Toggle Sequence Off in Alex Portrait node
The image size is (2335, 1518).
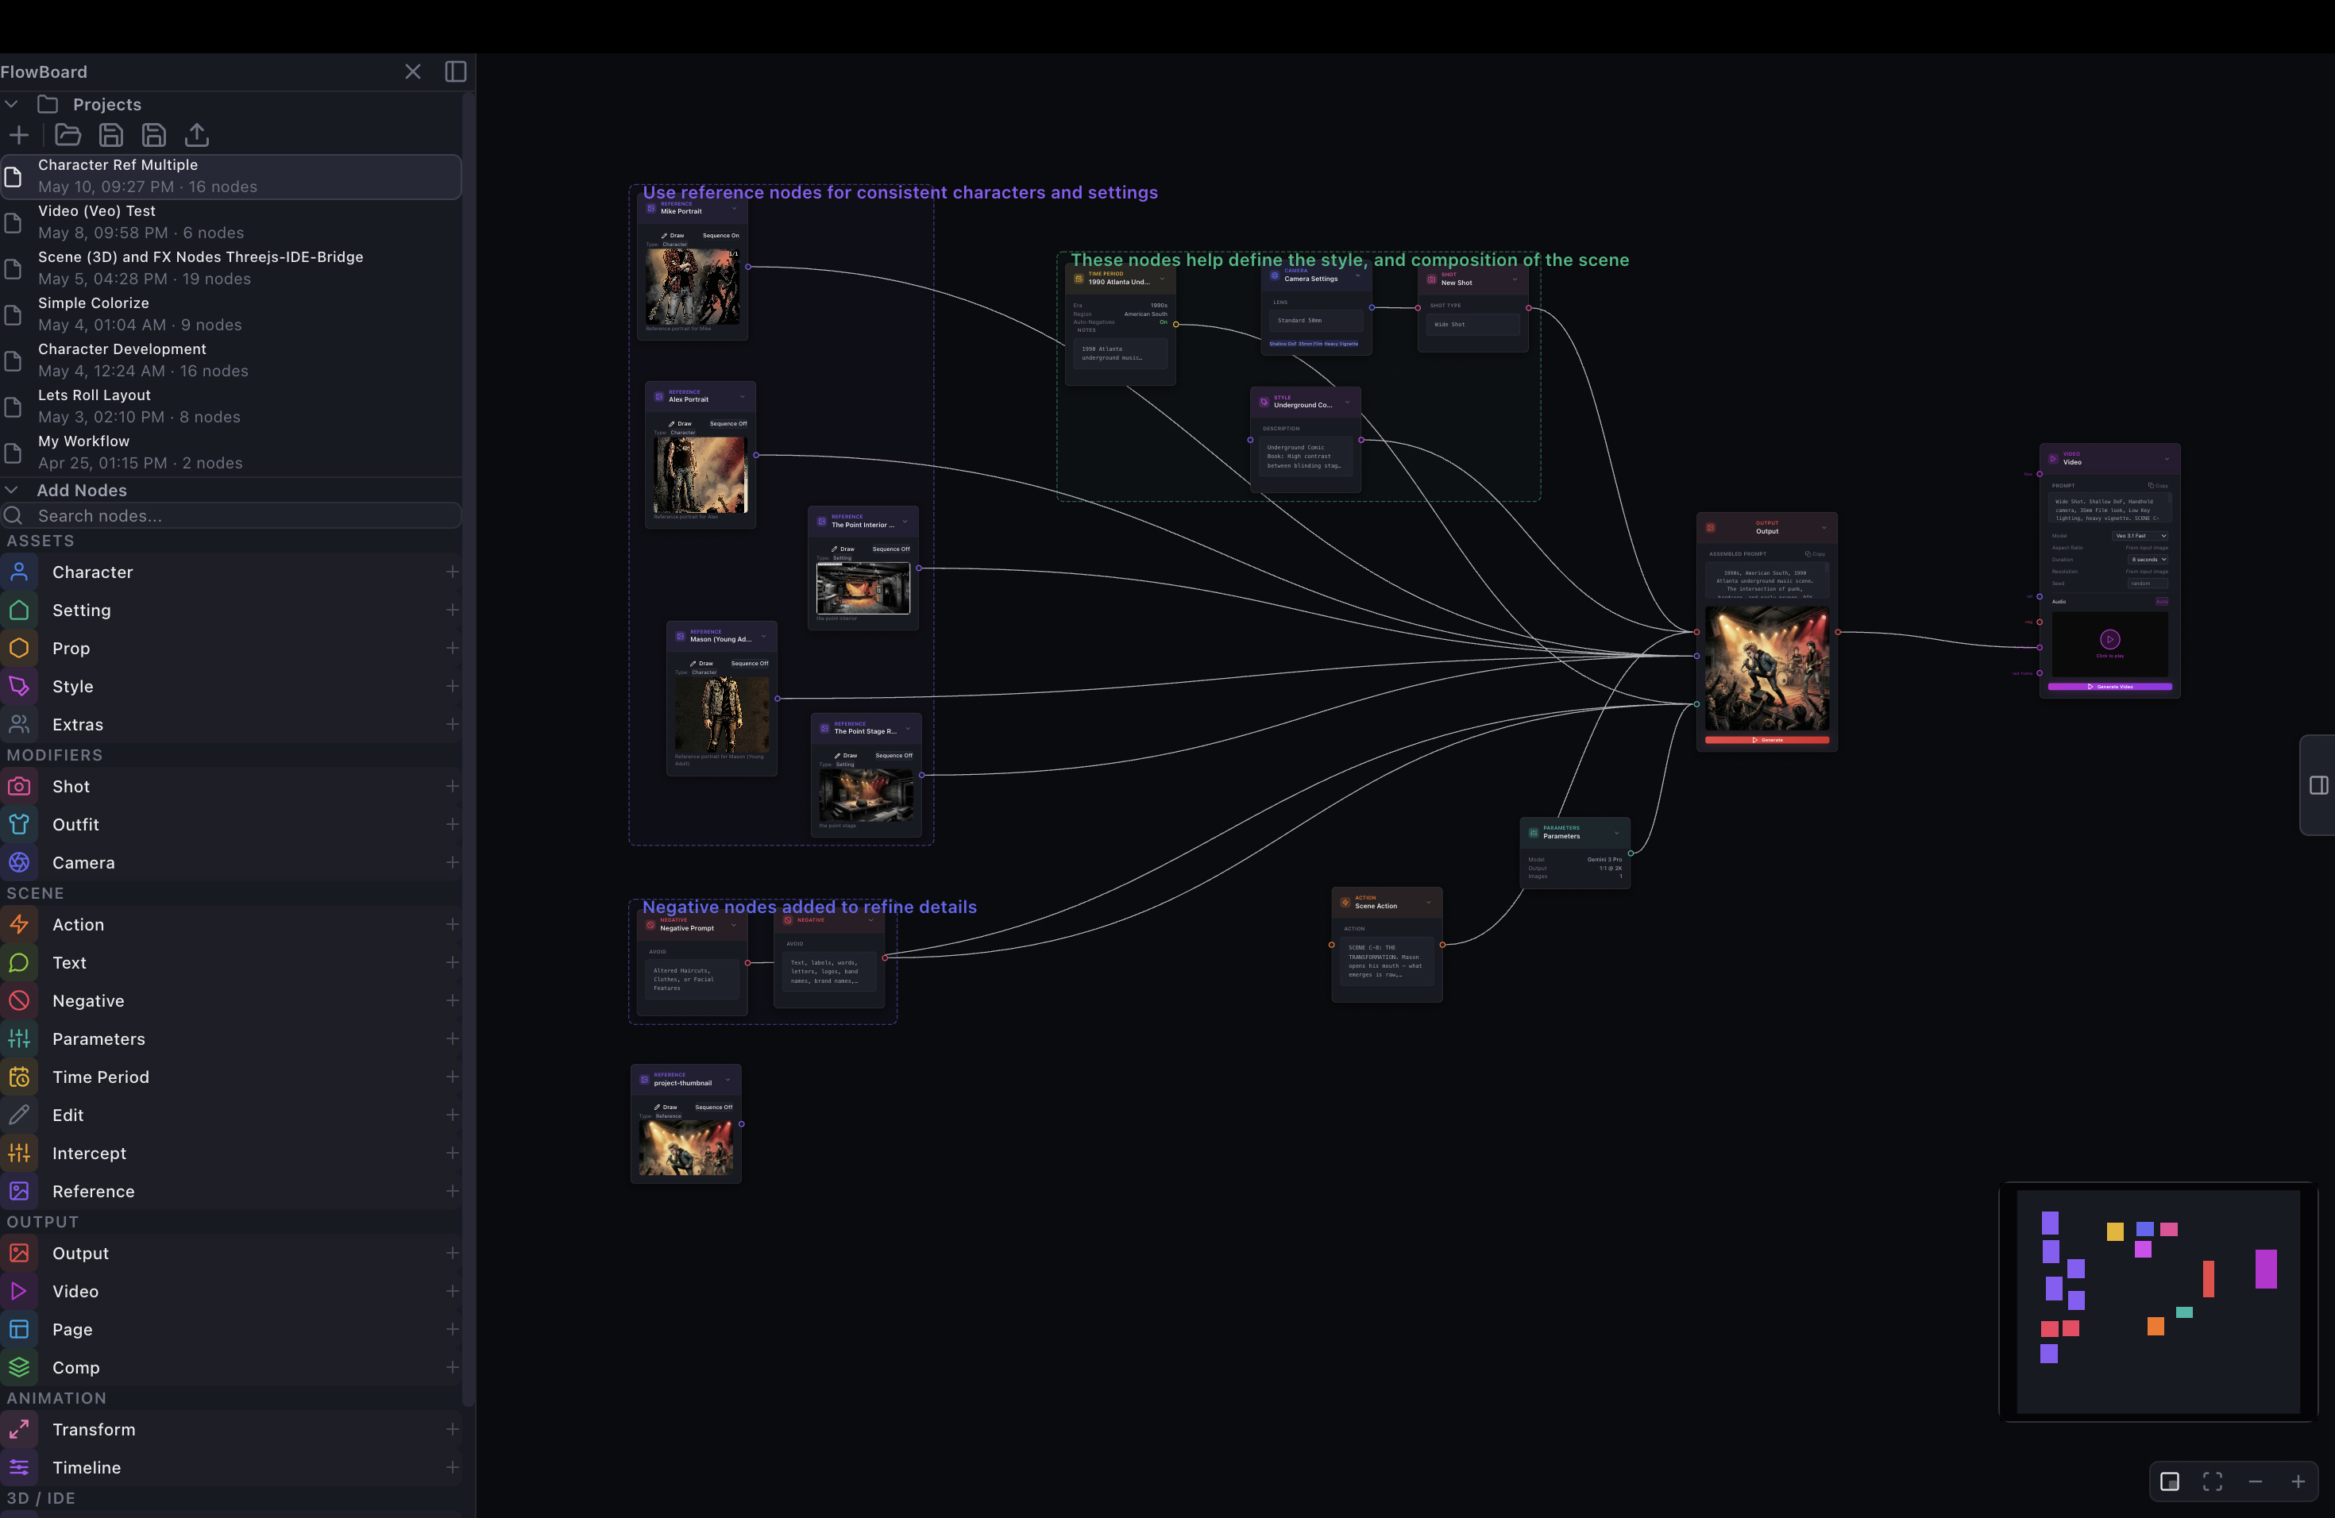click(x=728, y=424)
